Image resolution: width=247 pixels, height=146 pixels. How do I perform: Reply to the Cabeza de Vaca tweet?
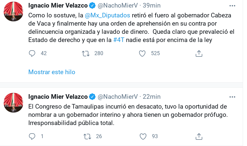click(32, 53)
